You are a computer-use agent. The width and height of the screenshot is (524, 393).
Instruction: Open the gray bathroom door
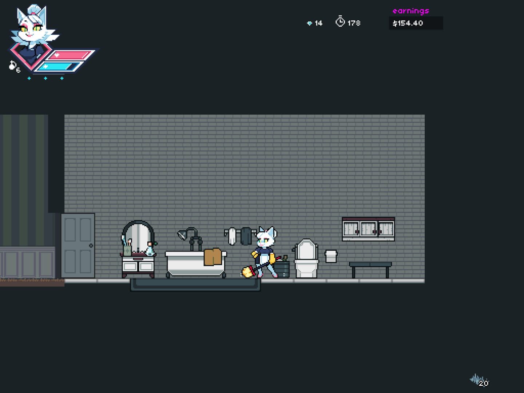[x=78, y=246]
